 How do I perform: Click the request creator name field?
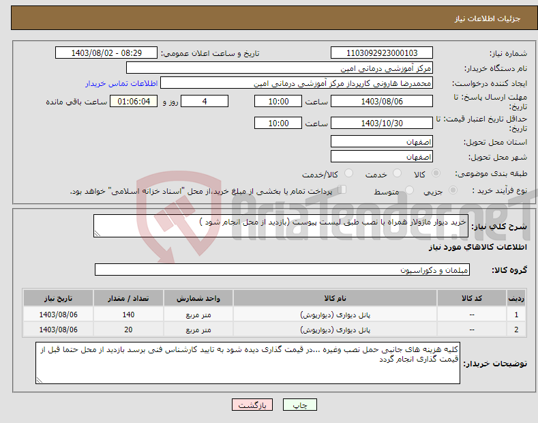[x=297, y=83]
